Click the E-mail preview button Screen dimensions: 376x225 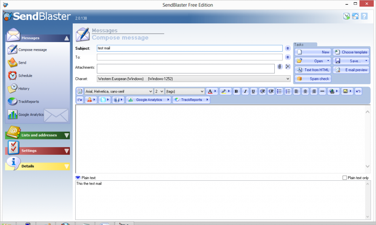(351, 70)
